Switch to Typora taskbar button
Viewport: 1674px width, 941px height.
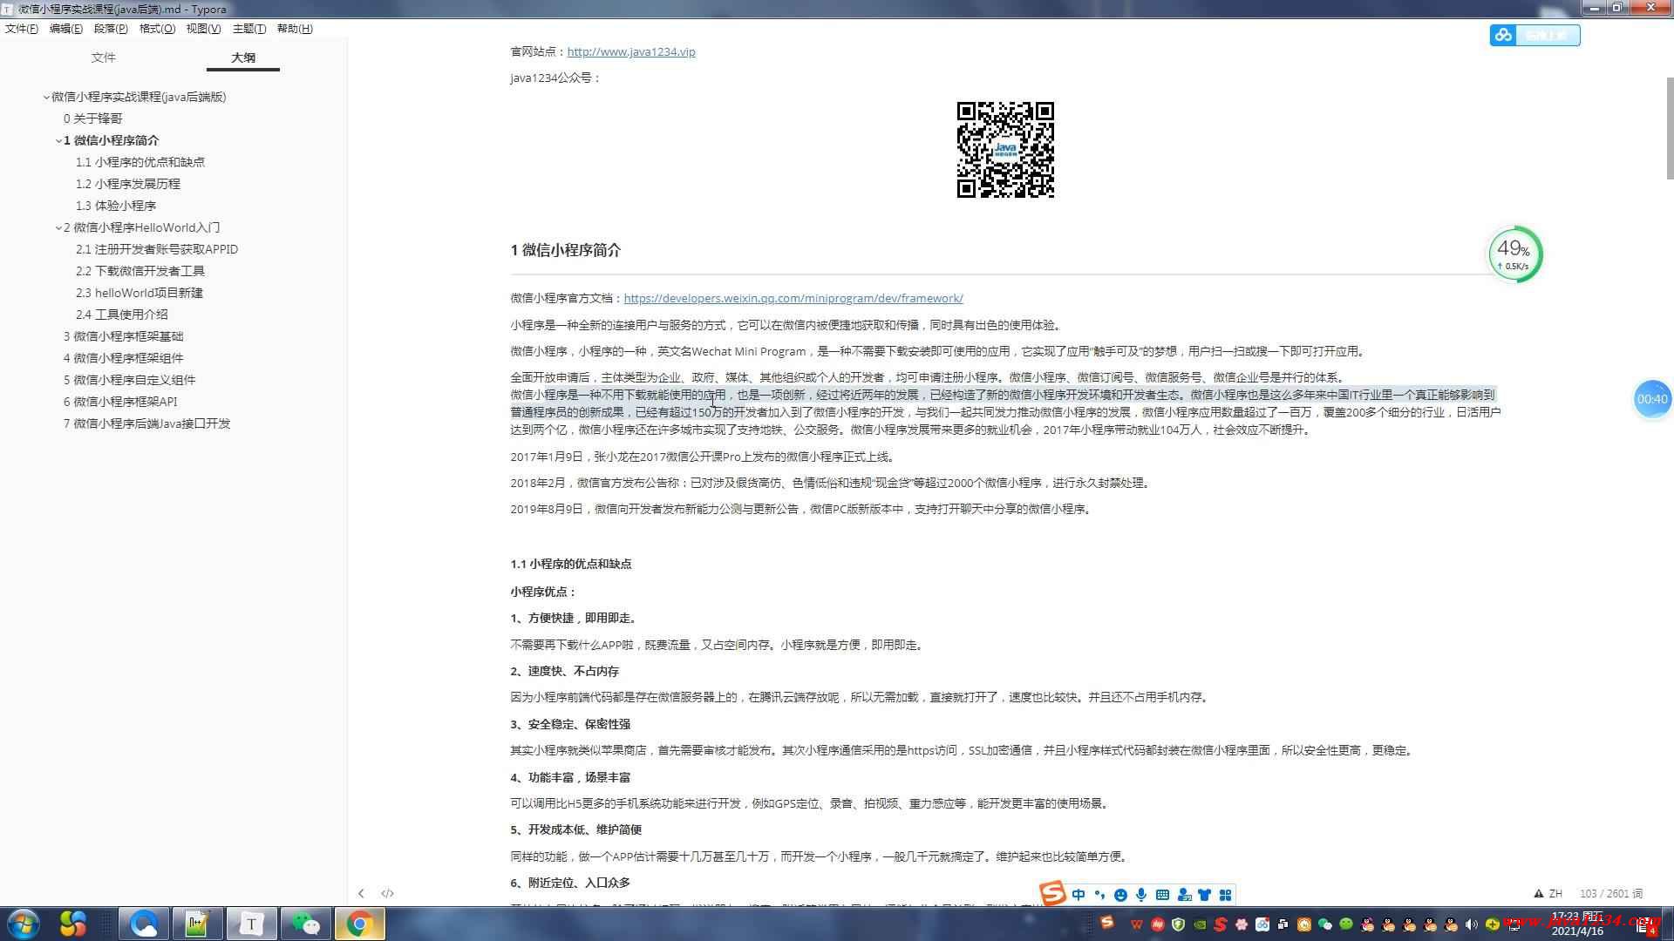click(251, 924)
